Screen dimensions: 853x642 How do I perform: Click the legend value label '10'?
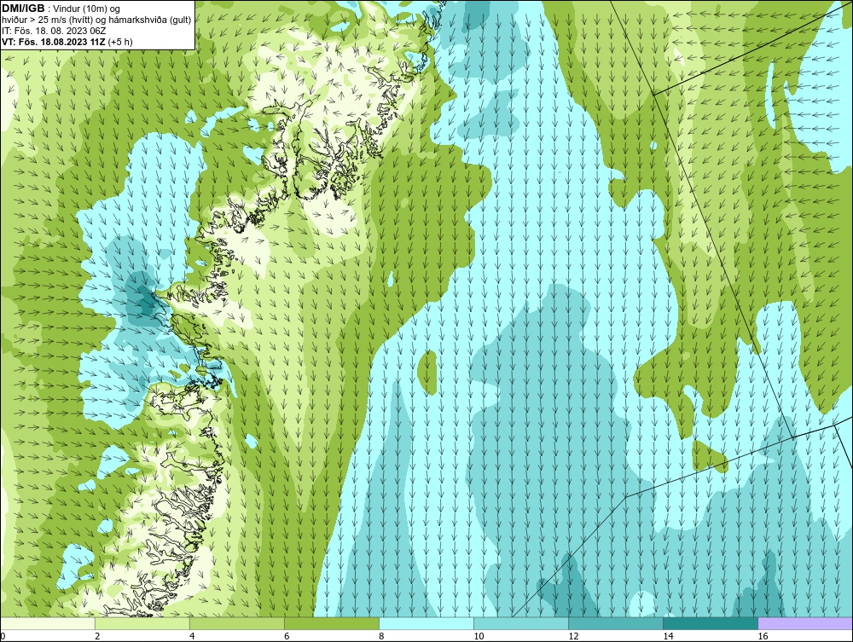[479, 636]
